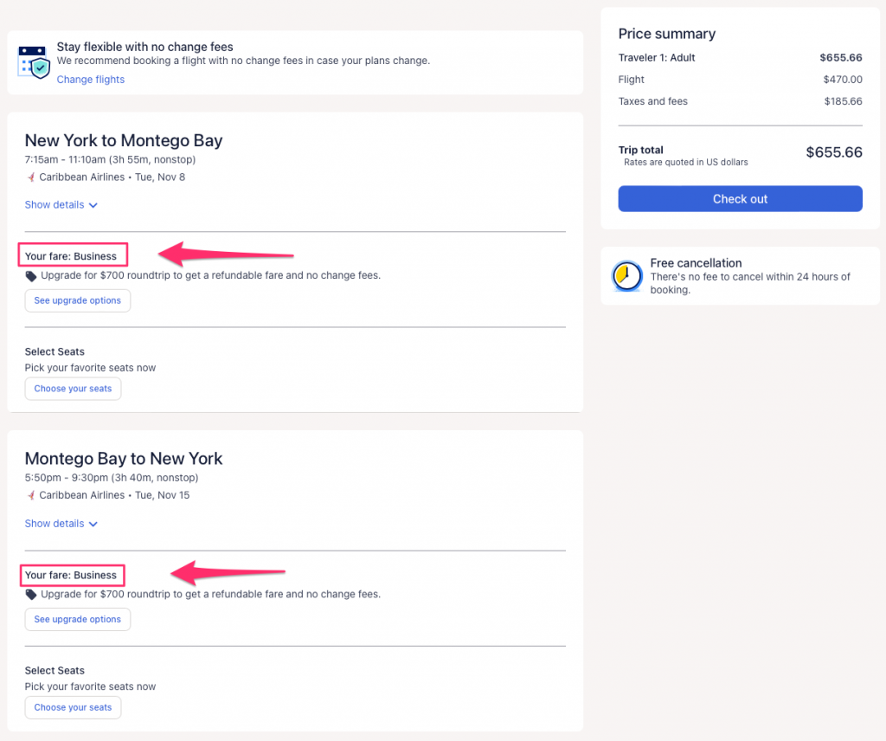Click the Montego Bay to New York heading
The image size is (886, 741).
[124, 459]
